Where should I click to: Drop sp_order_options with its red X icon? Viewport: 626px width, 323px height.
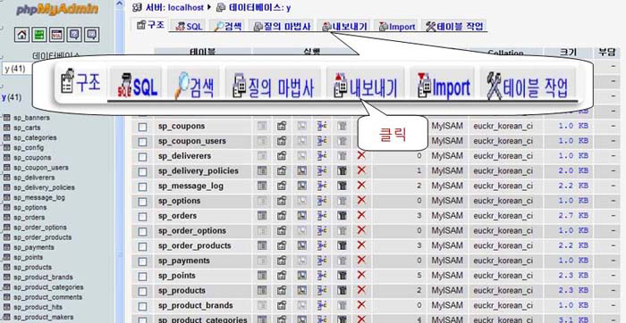pos(361,230)
